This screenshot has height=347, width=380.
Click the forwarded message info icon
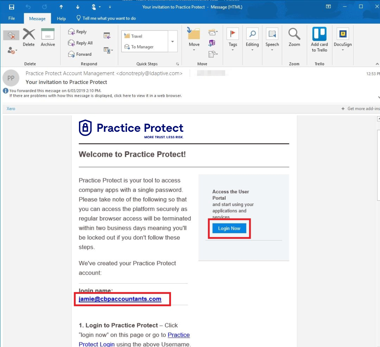(x=6, y=91)
